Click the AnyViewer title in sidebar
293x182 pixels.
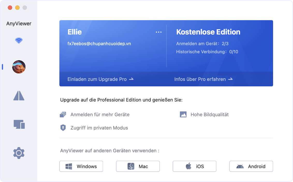(x=19, y=24)
